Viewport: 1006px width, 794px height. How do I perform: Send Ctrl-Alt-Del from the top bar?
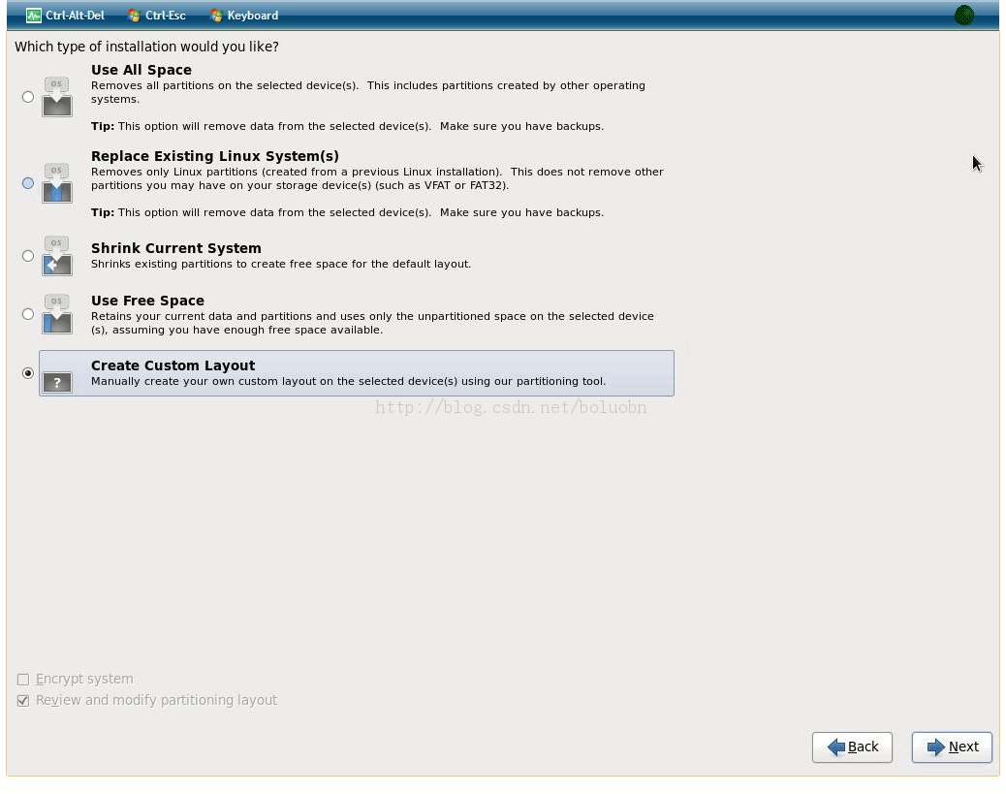[x=66, y=16]
